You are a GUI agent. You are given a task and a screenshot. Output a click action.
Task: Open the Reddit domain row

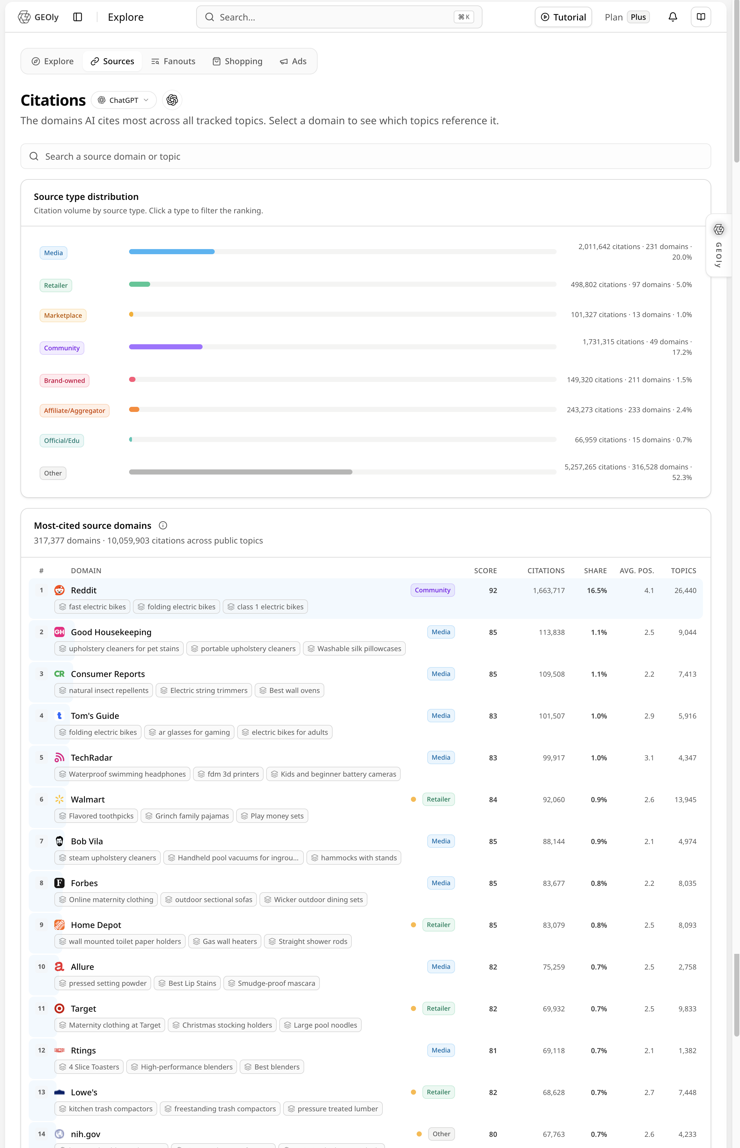(x=366, y=598)
